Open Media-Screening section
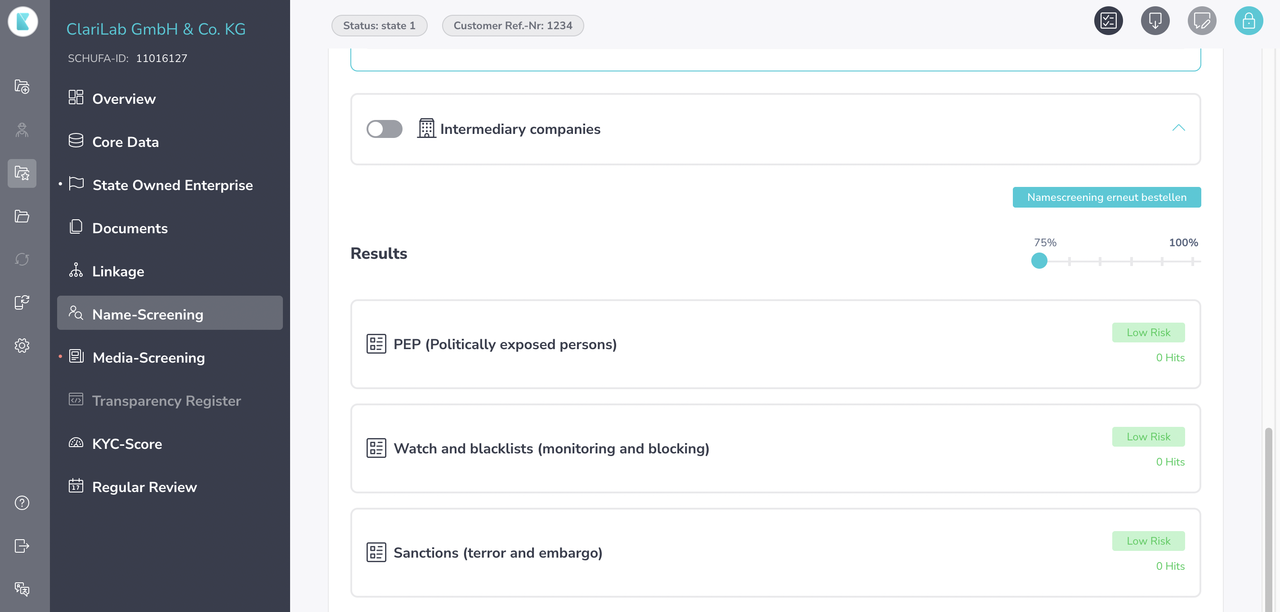This screenshot has height=612, width=1280. point(170,358)
